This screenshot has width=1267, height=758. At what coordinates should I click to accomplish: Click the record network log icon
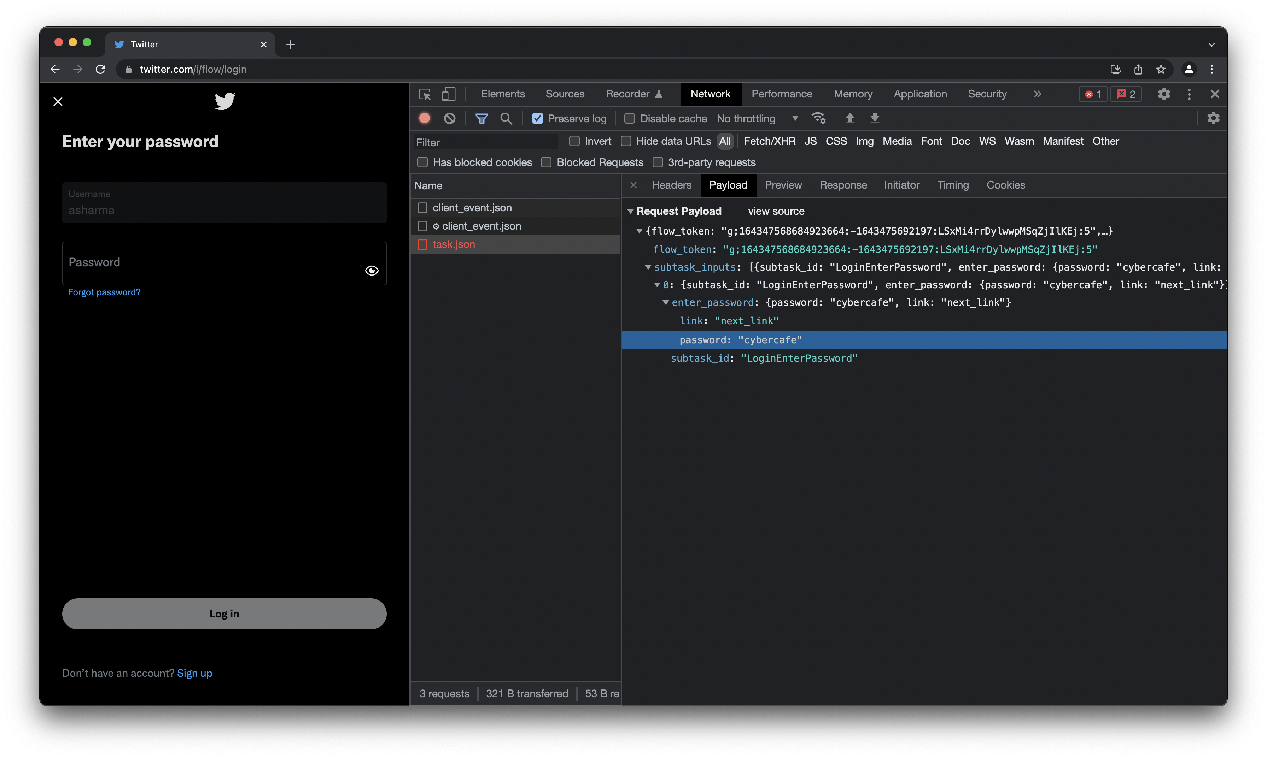[x=425, y=118]
